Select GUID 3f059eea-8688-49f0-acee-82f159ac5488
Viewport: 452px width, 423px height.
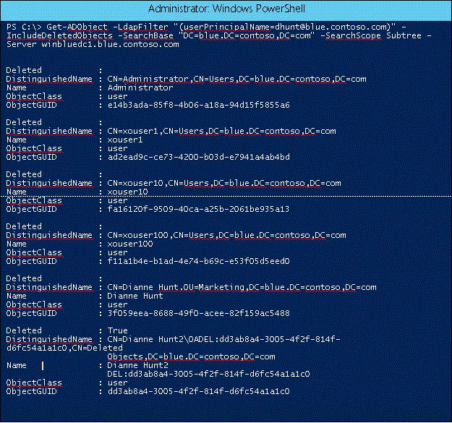pyautogui.click(x=198, y=313)
